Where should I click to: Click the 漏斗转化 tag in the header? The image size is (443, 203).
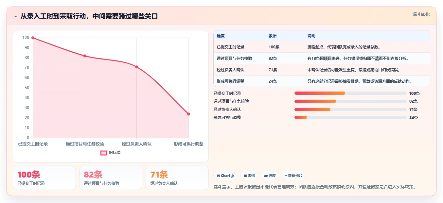click(x=421, y=14)
